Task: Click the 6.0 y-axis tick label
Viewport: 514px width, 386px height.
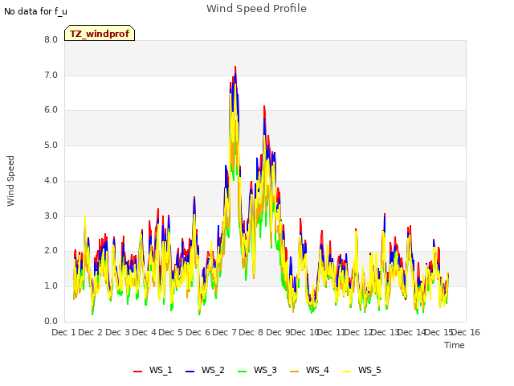Action: [x=51, y=110]
